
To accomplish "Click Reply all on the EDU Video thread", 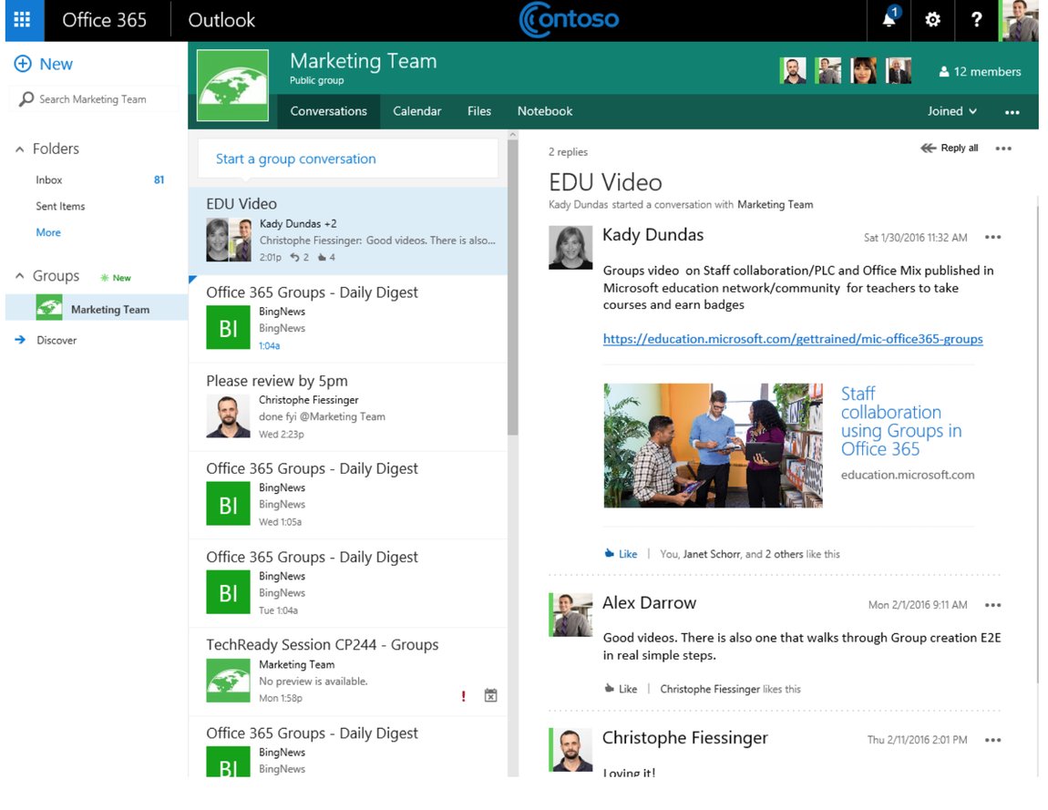I will click(x=948, y=147).
